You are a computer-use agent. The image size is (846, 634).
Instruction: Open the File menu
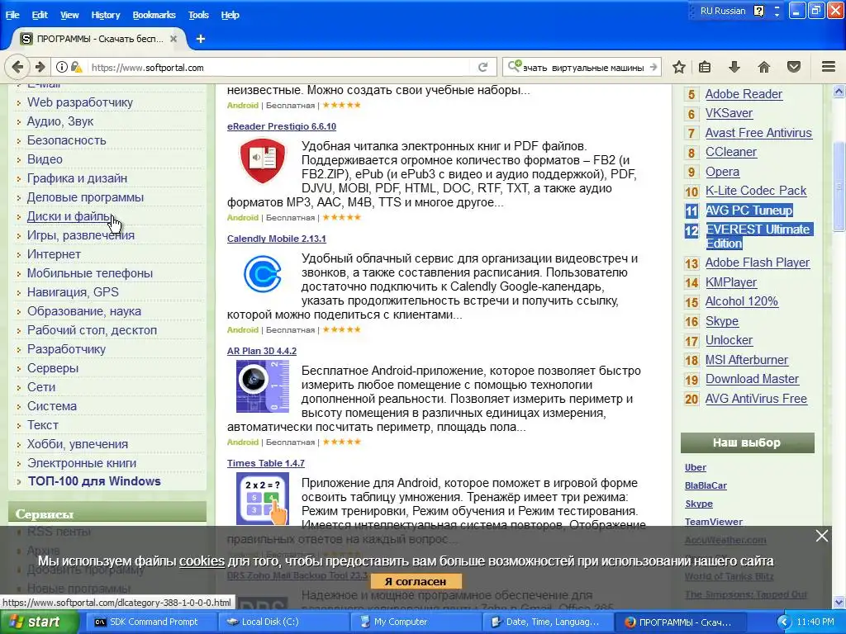pos(12,15)
